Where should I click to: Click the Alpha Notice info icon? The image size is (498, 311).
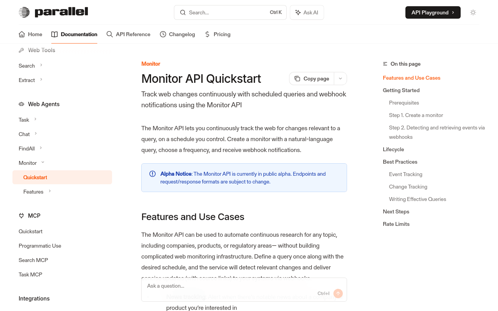153,174
